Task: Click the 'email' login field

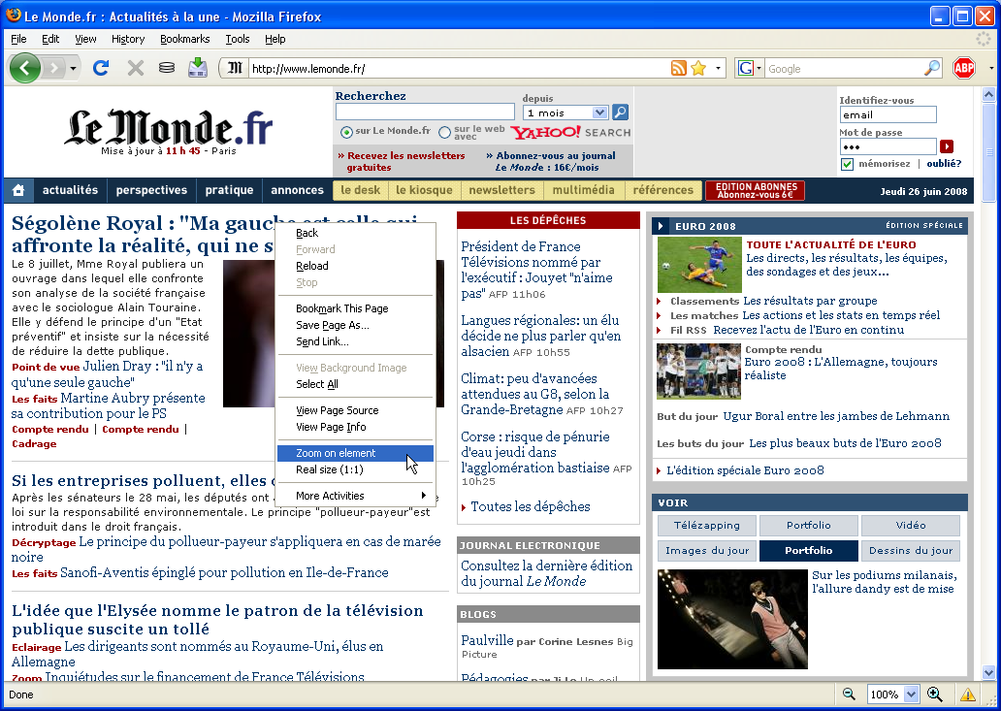Action: [888, 114]
